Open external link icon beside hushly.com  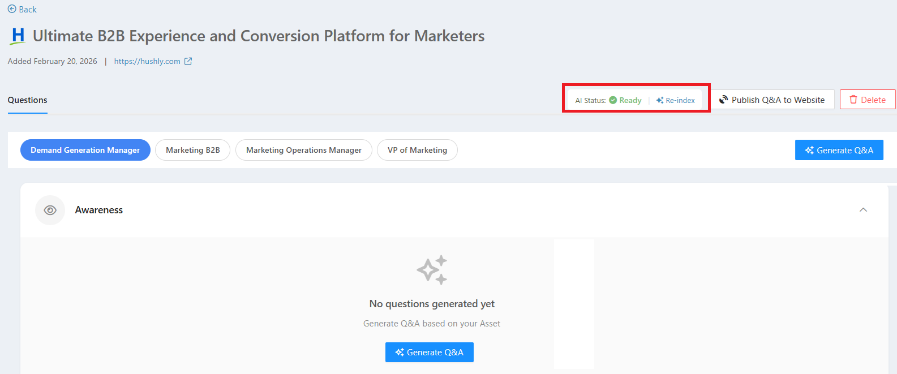point(188,61)
